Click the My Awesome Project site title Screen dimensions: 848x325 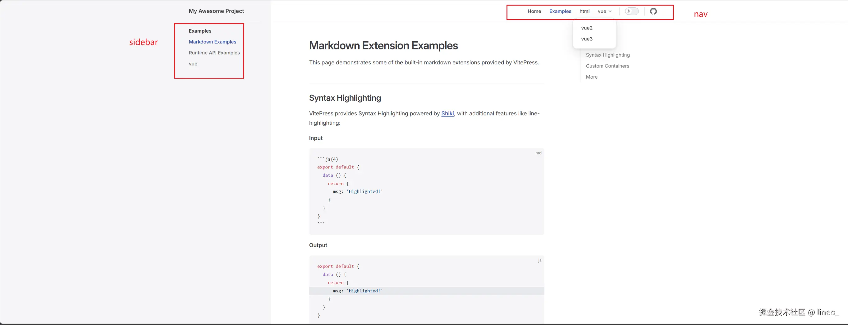click(216, 11)
